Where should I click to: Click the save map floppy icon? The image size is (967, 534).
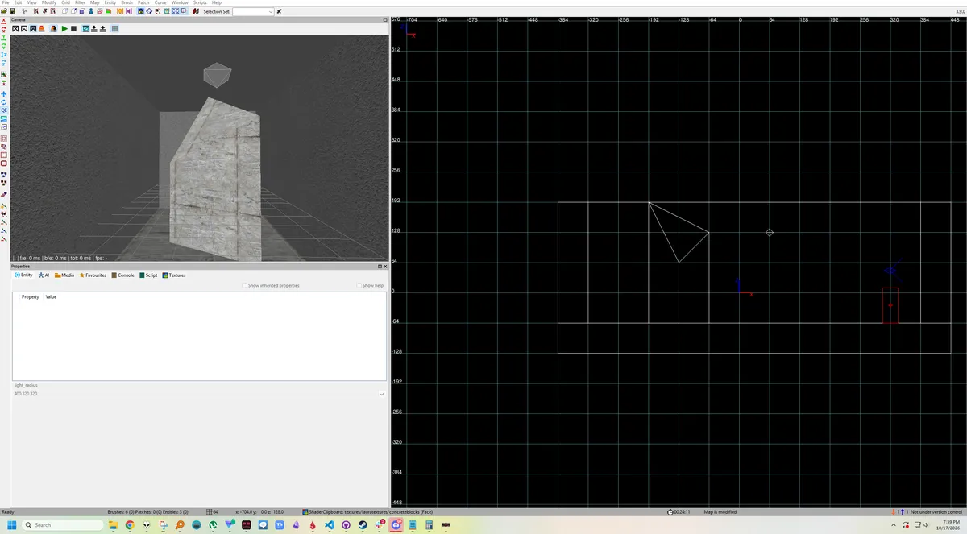pyautogui.click(x=14, y=11)
